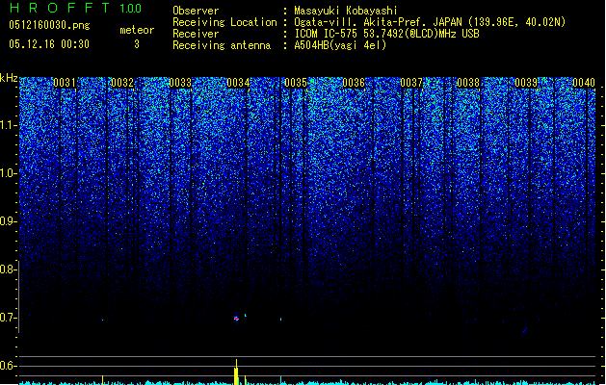Click the time marker 0040
The image size is (606, 385).
(x=584, y=83)
